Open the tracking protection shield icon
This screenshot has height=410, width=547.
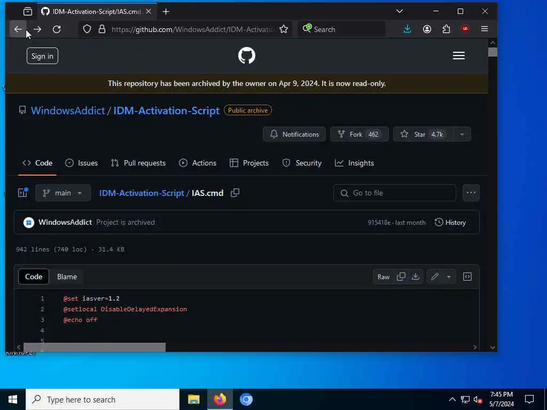pyautogui.click(x=87, y=29)
